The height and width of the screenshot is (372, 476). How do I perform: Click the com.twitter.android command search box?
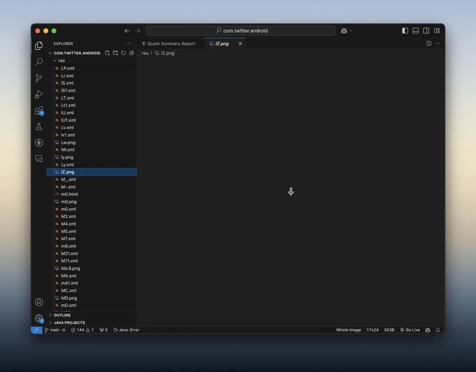click(x=241, y=31)
